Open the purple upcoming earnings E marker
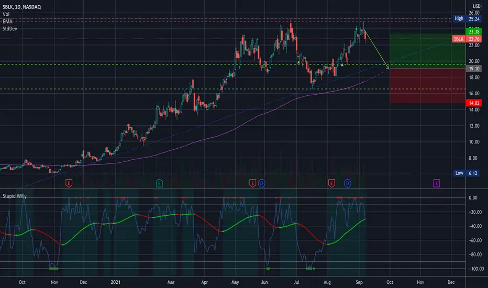 [436, 183]
